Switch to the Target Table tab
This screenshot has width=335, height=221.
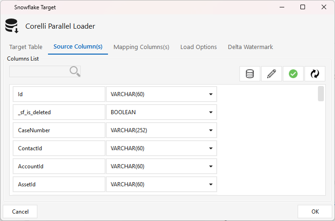[x=26, y=47]
